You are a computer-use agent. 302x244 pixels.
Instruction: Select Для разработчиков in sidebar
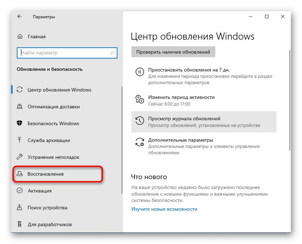(x=49, y=224)
